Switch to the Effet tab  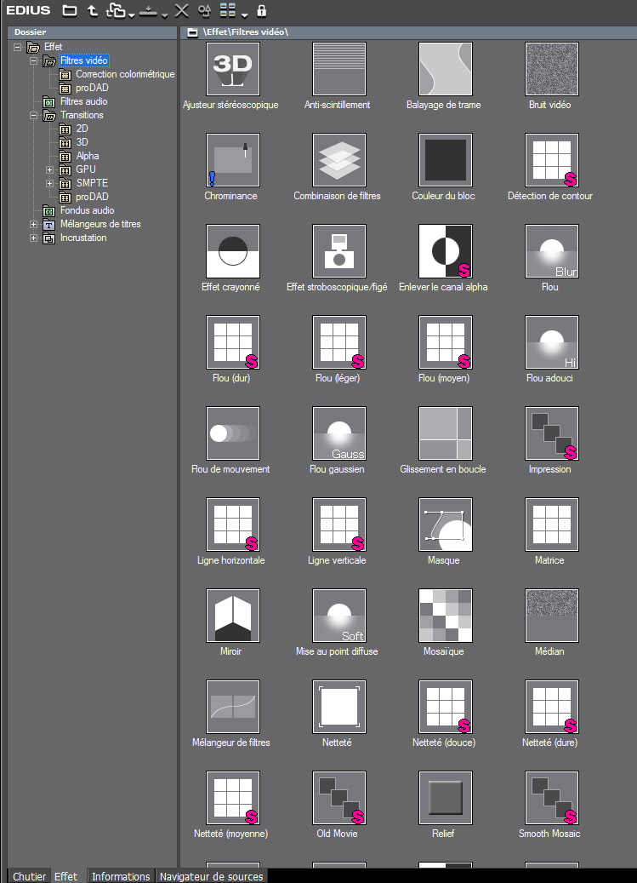(65, 876)
